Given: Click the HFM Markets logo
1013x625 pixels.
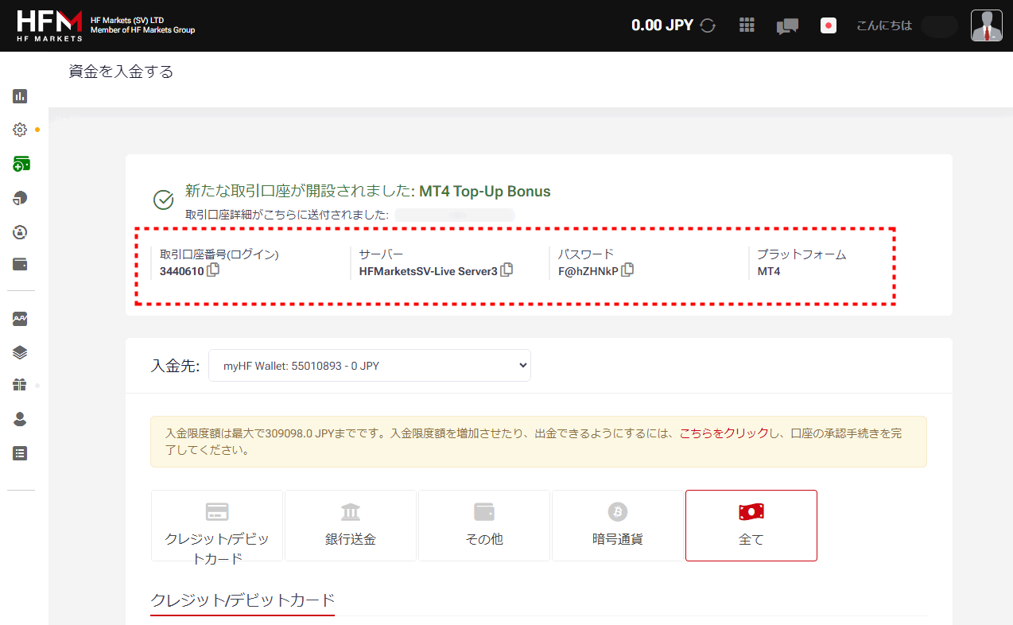Looking at the screenshot, I should click(50, 25).
